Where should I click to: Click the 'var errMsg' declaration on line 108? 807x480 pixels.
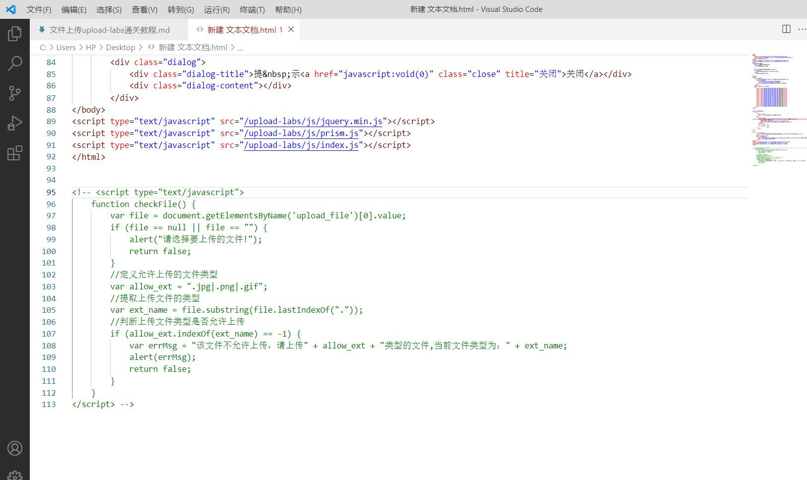pyautogui.click(x=153, y=345)
